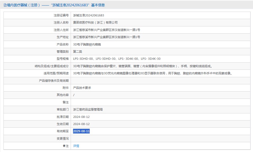253x152 pixels.
Task: Click the 变更情况 row label
Action: 62,139
